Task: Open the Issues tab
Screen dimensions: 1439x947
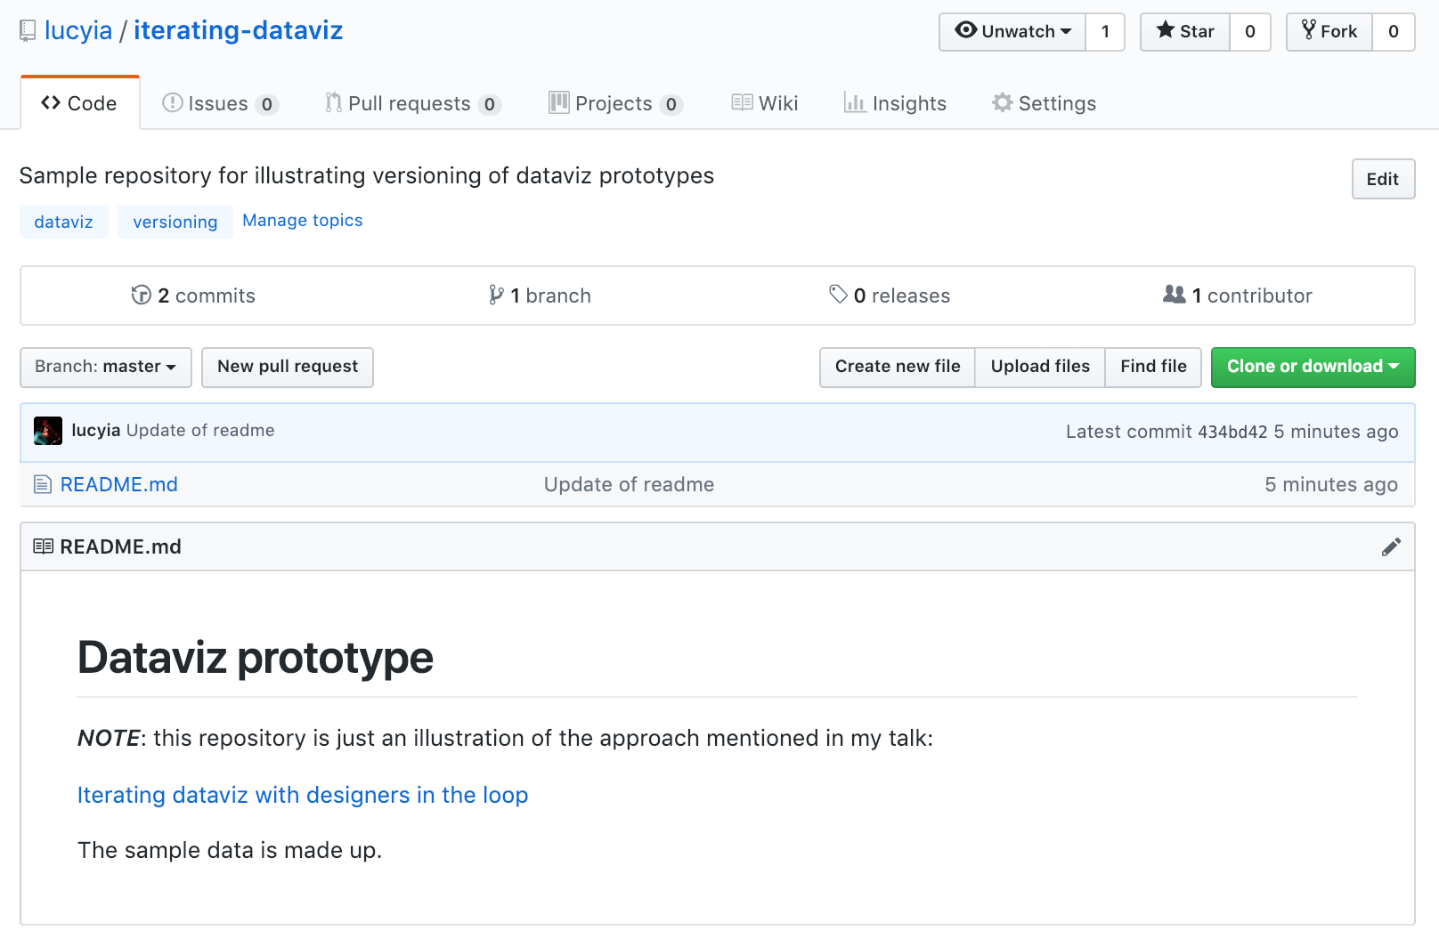Action: pos(220,104)
